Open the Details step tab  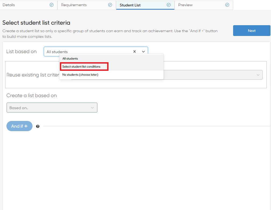coord(29,5)
